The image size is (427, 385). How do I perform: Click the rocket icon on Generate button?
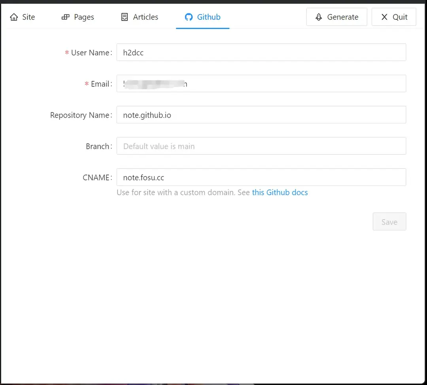pos(319,17)
